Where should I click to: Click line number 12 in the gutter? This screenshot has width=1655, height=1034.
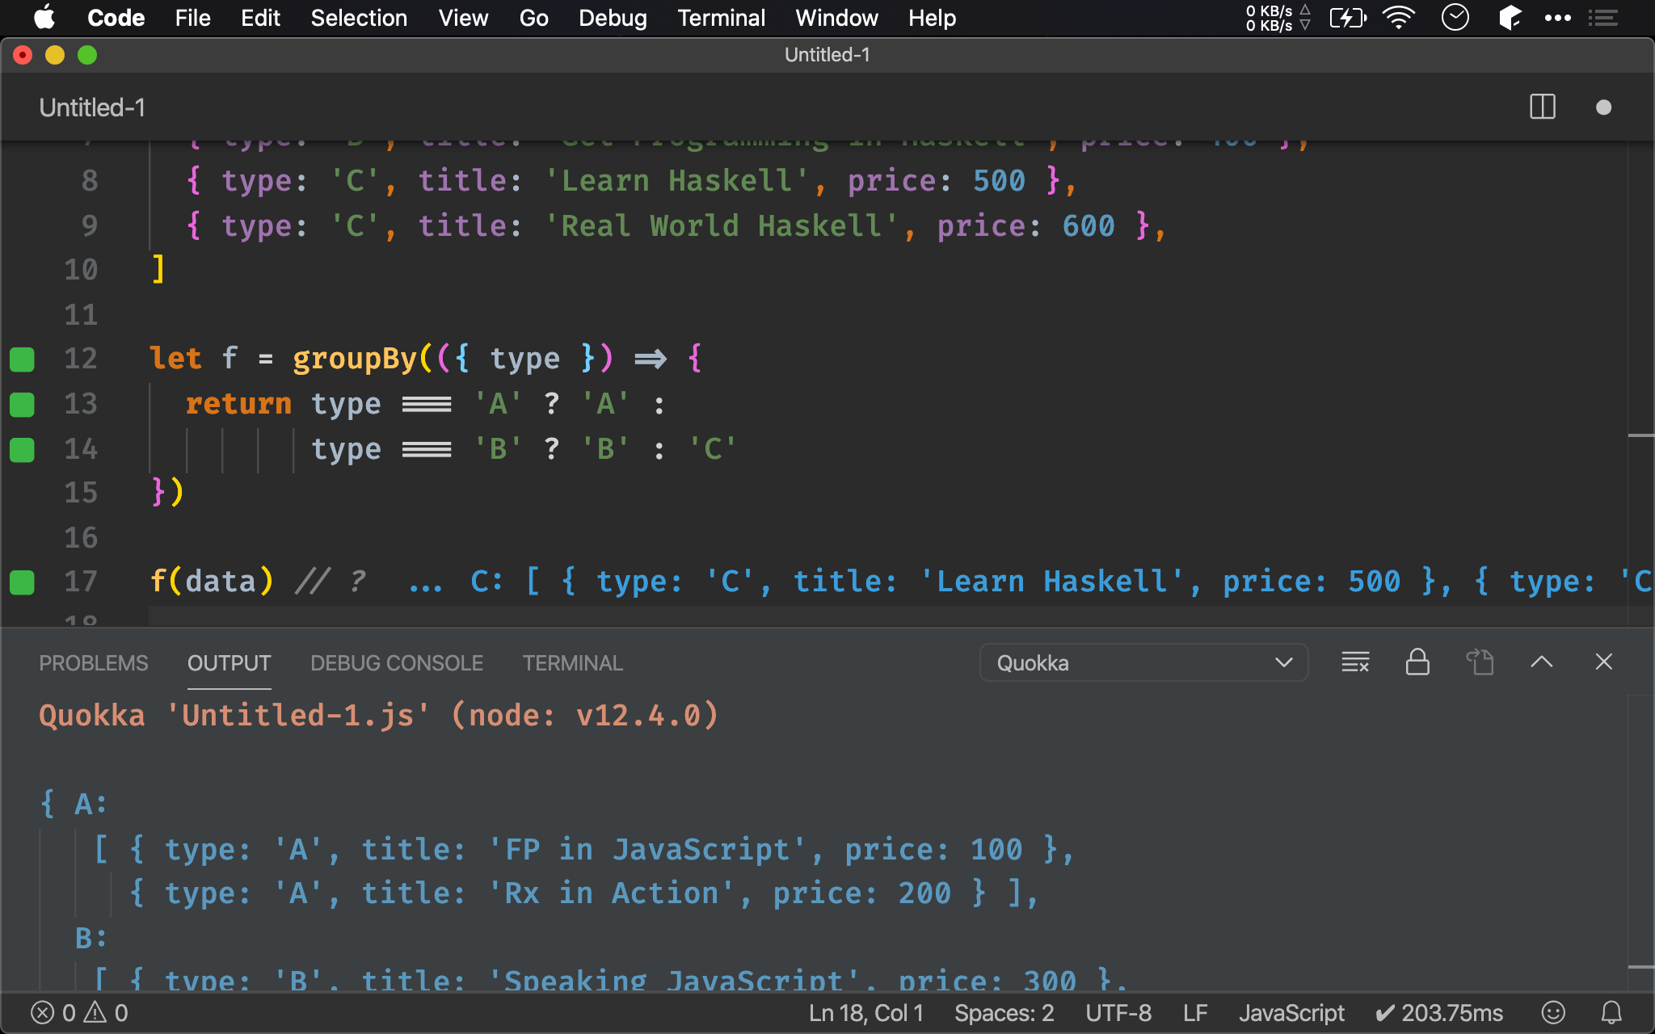click(81, 359)
